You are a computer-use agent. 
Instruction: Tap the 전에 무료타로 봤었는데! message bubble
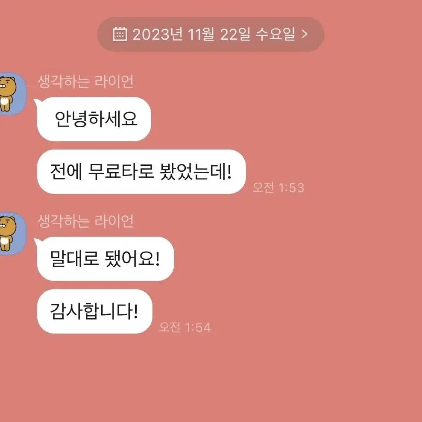tap(141, 172)
